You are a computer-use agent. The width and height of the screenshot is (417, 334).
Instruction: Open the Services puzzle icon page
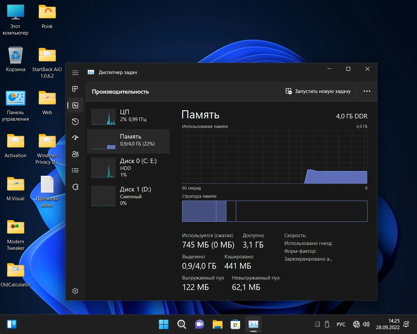point(75,187)
